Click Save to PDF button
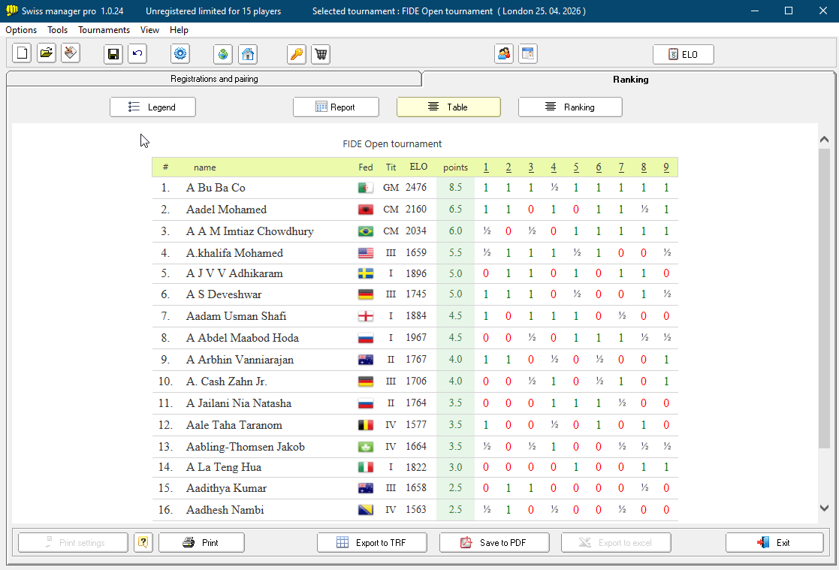Viewport: 839px width, 570px height. (494, 543)
